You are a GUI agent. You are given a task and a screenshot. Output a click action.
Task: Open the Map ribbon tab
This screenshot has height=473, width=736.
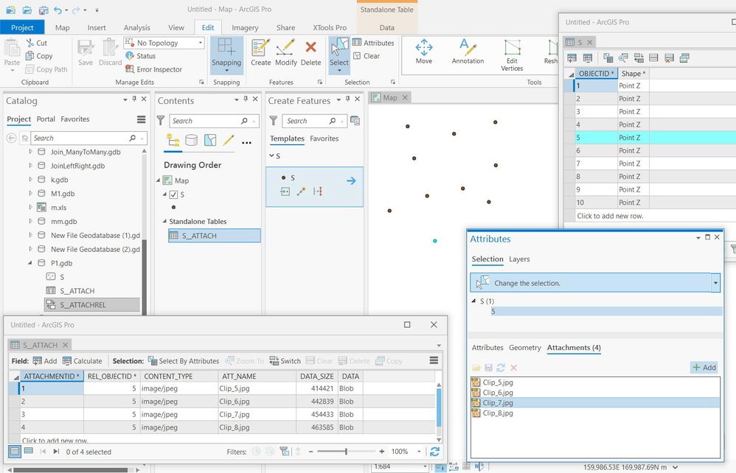[x=62, y=28]
